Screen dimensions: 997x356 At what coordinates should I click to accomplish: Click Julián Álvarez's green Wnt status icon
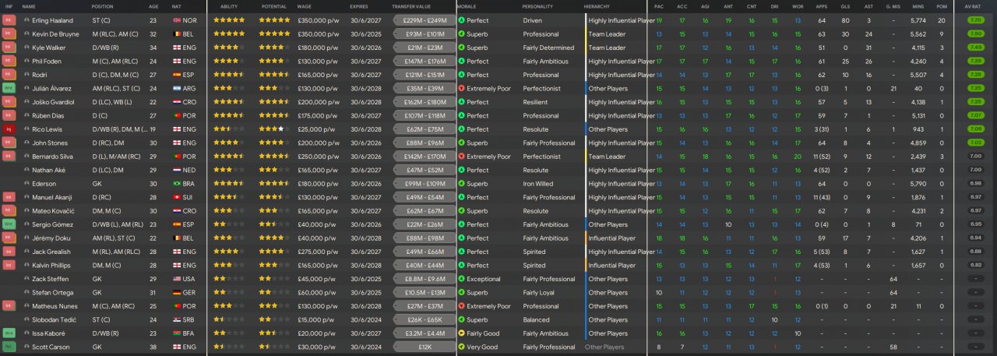click(9, 88)
